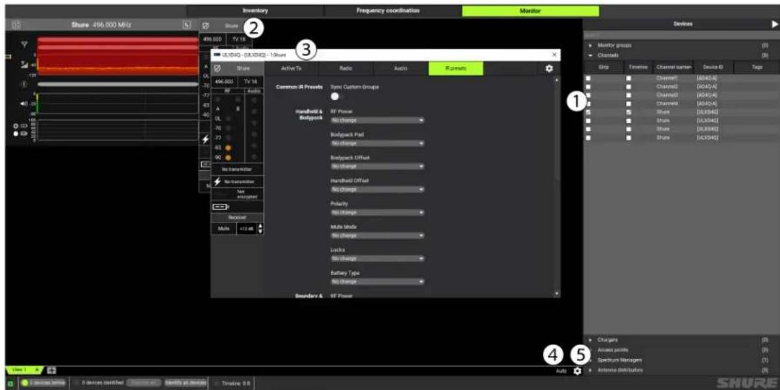The height and width of the screenshot is (390, 780).
Task: Open Handheld Offset dropdown
Action: [x=377, y=189]
